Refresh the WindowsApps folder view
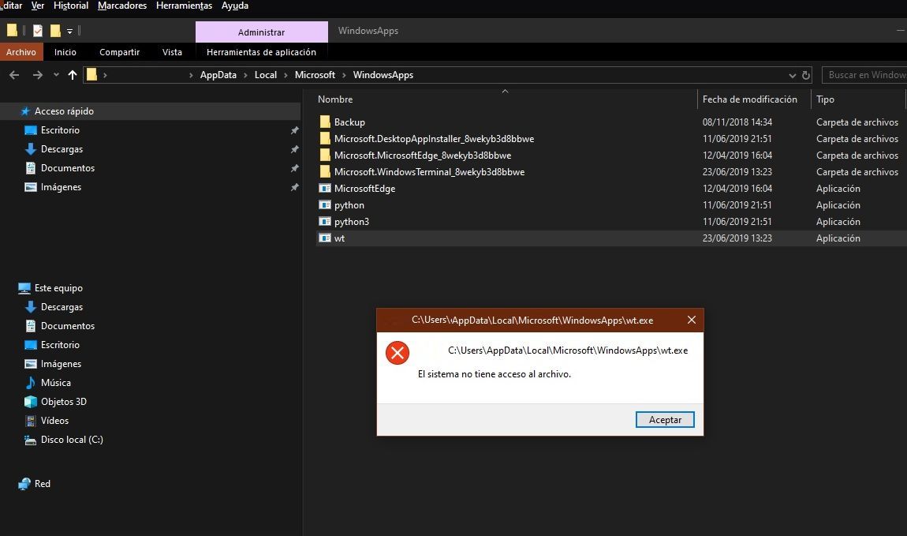The width and height of the screenshot is (907, 536). coord(806,75)
